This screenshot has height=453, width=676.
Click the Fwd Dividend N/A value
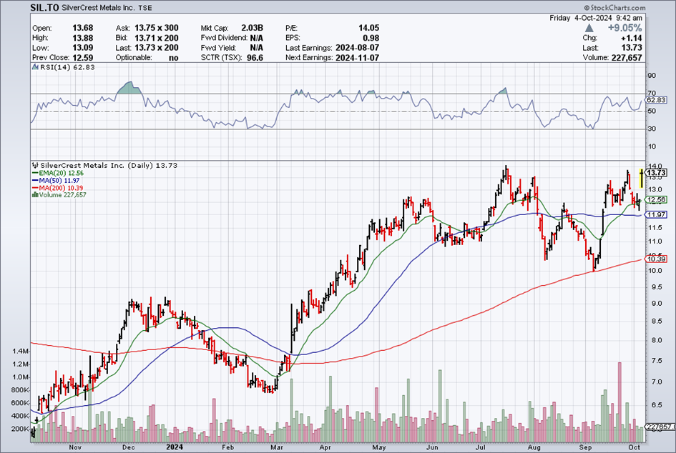[x=257, y=38]
